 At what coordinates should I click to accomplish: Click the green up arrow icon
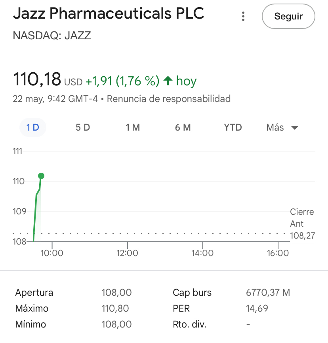(x=168, y=81)
